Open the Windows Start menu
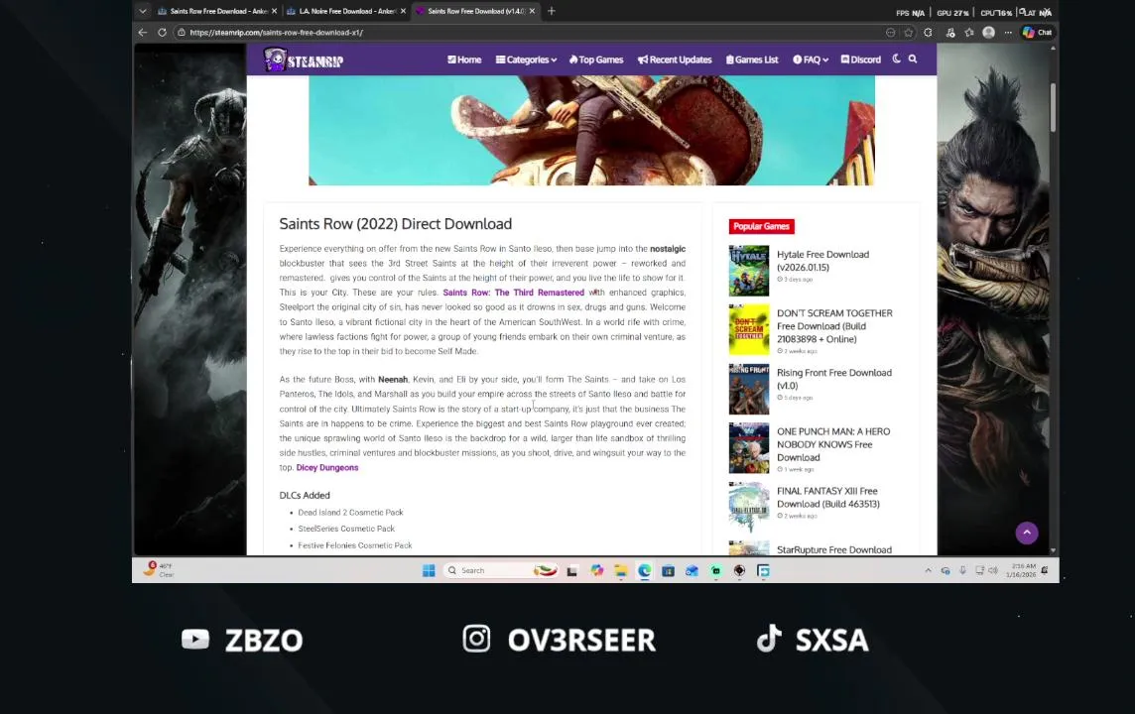The image size is (1135, 714). pos(429,571)
